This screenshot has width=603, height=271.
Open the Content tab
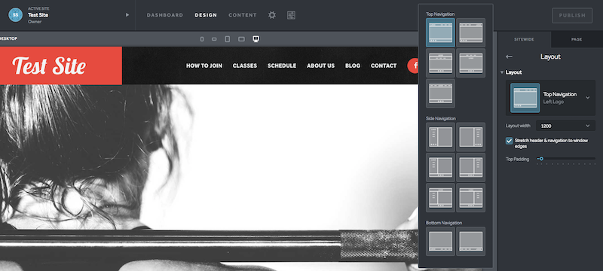243,15
